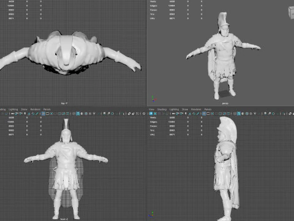Click Bookmarks icon in front view panel toolbar

click(25, 114)
